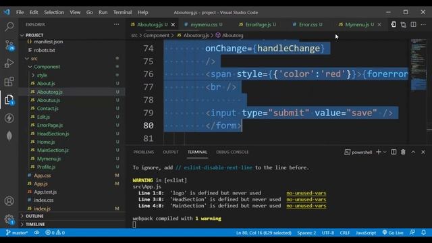This screenshot has height=243, width=432.
Task: Change line endings via CRLF
Action: pos(345,233)
